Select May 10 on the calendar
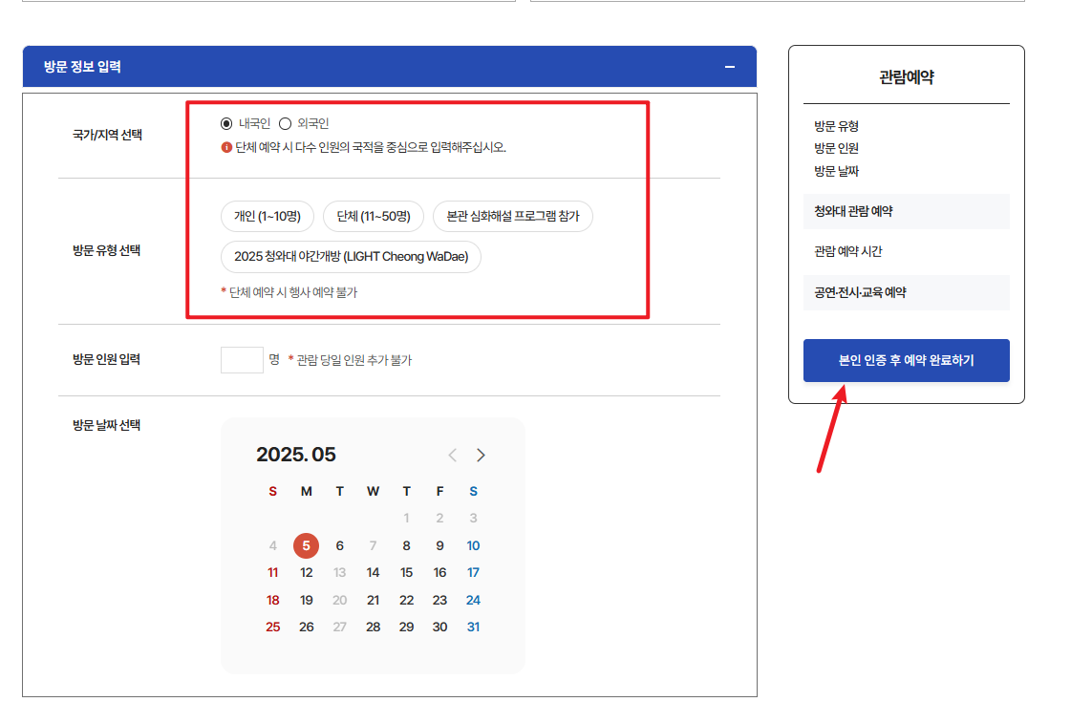Viewport: 1092px width, 702px height. tap(473, 545)
